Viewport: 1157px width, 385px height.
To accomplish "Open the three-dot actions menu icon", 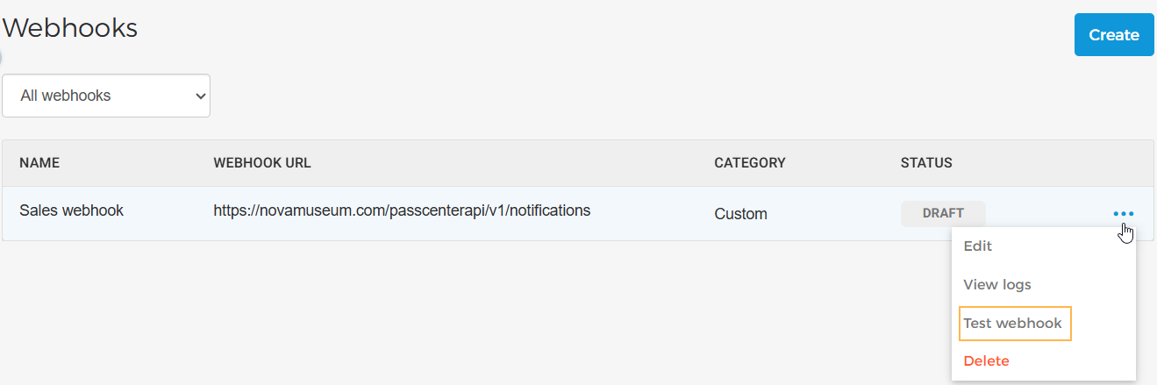I will [x=1123, y=214].
